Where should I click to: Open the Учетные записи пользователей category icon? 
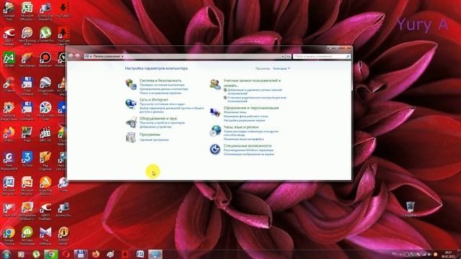[215, 84]
